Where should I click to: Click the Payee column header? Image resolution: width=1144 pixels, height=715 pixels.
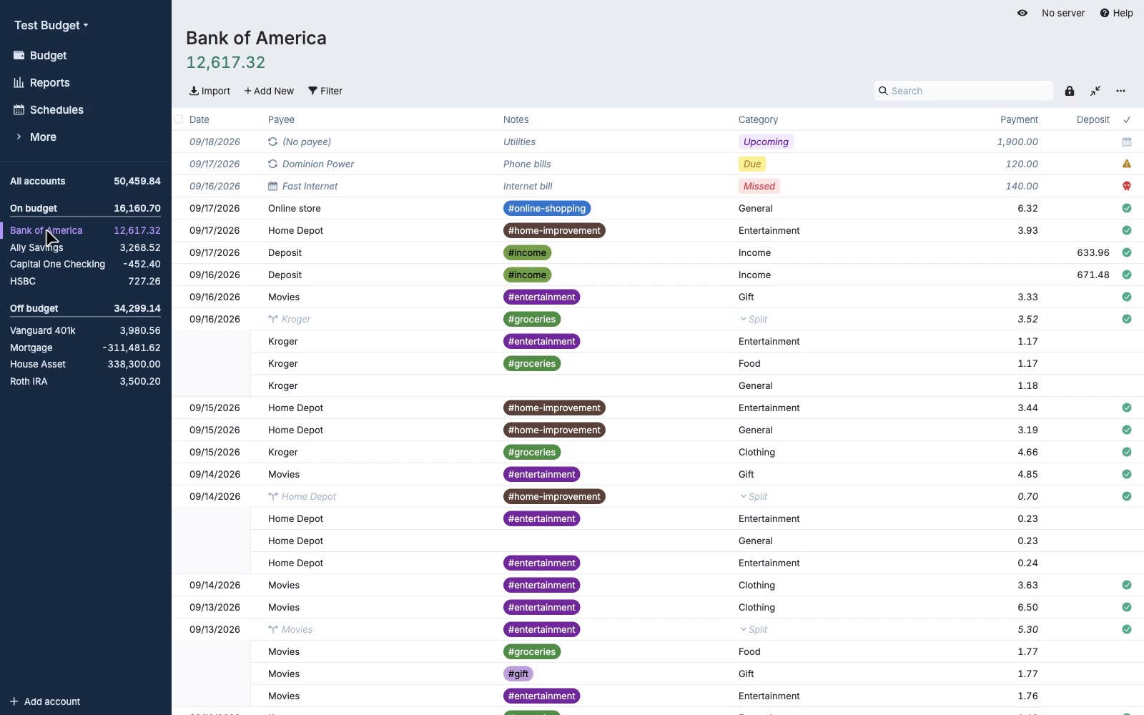281,119
